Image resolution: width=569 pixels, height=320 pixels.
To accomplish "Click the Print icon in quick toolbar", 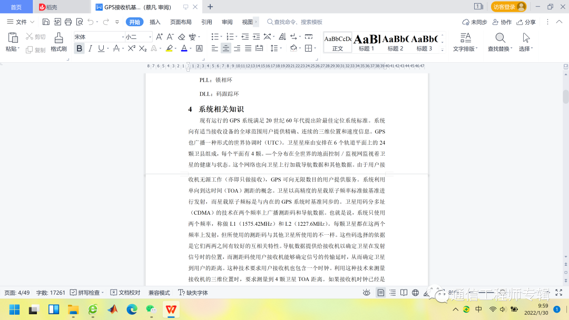I will (x=68, y=22).
